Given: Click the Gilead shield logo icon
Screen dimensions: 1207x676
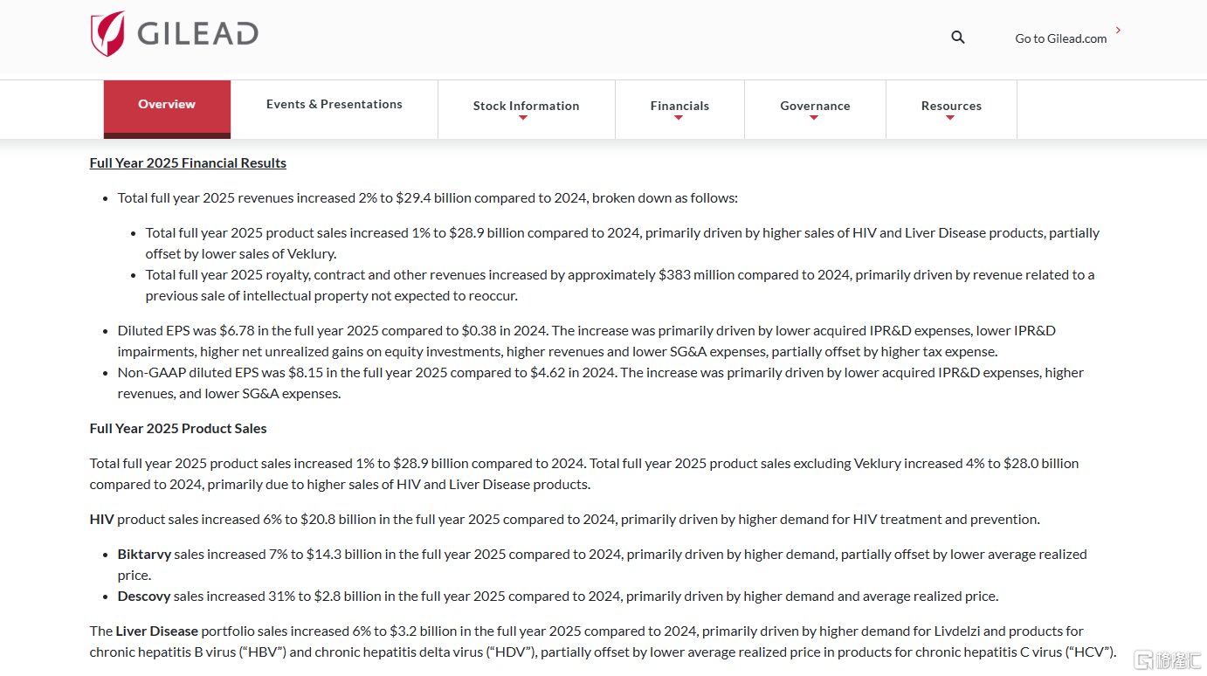Looking at the screenshot, I should [x=108, y=34].
